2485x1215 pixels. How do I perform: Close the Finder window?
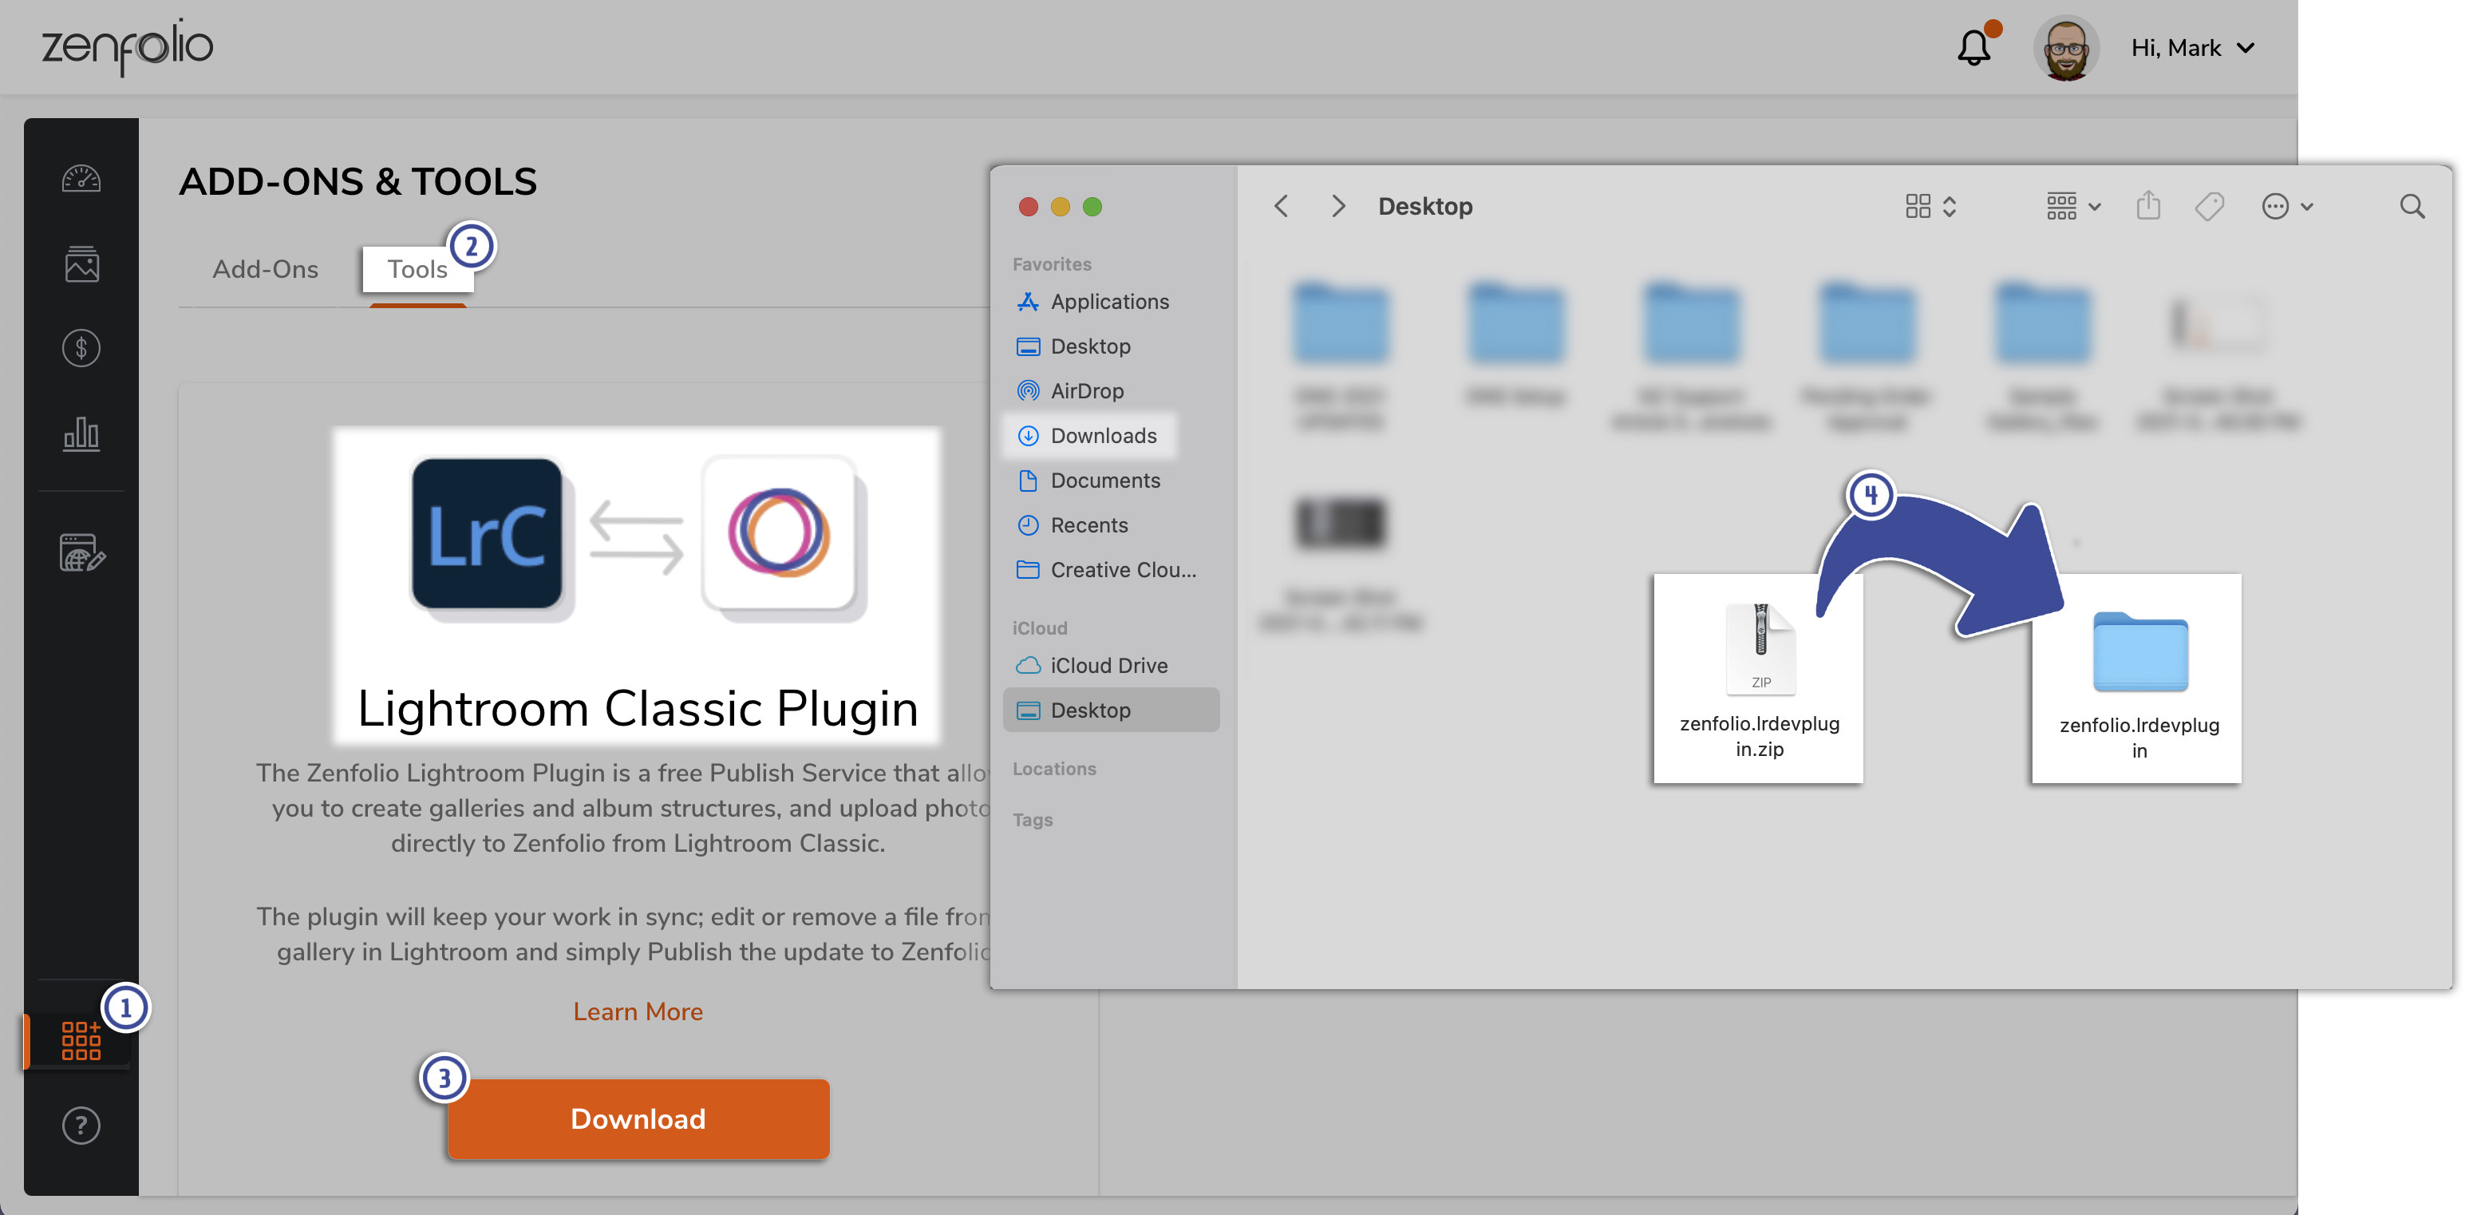pos(1027,205)
